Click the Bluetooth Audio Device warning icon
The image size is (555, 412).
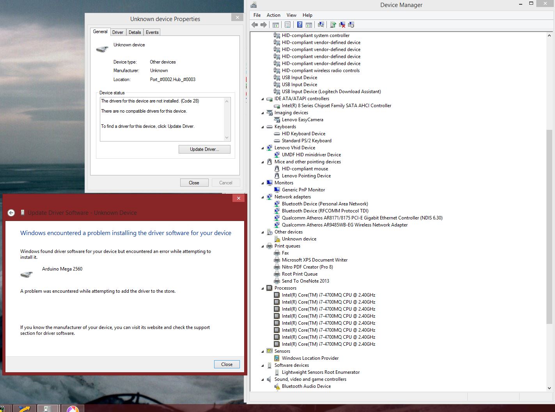click(x=277, y=386)
